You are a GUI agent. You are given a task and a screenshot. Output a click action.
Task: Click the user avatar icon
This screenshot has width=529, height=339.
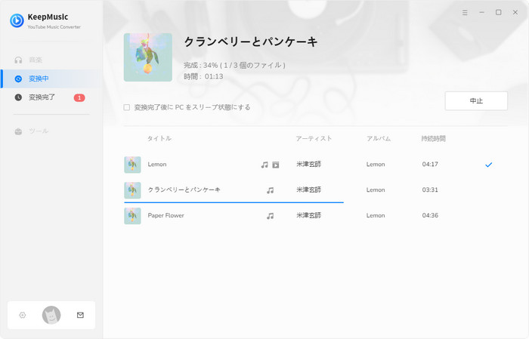[x=51, y=315]
